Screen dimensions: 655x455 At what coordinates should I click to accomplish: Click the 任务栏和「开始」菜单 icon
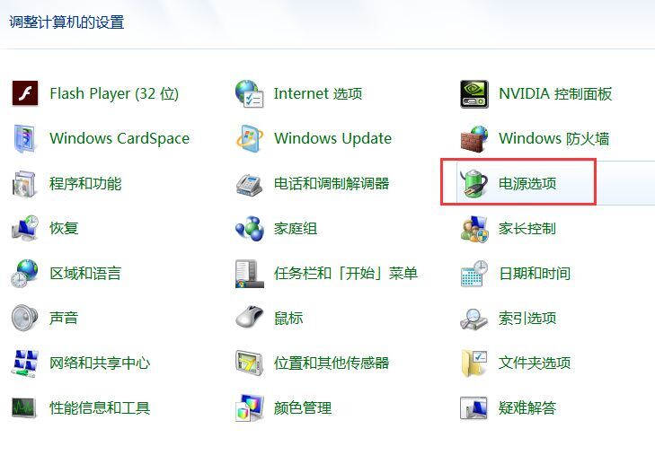[x=250, y=274]
